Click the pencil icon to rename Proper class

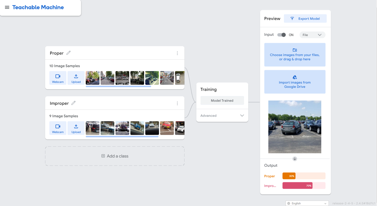[x=68, y=53]
